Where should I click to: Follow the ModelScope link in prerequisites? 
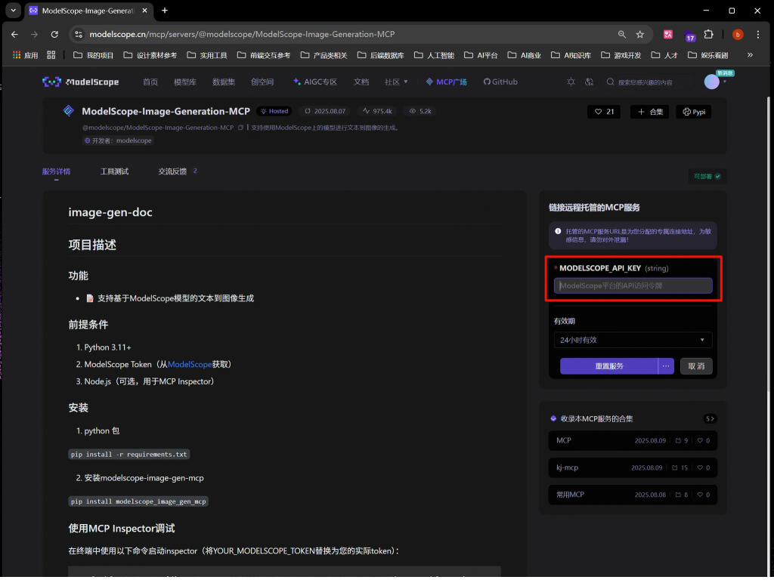tap(190, 365)
